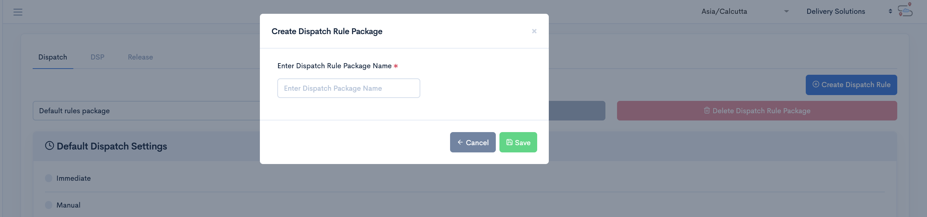
Task: Close the Create Dispatch Rule Package dialog
Action: point(534,31)
